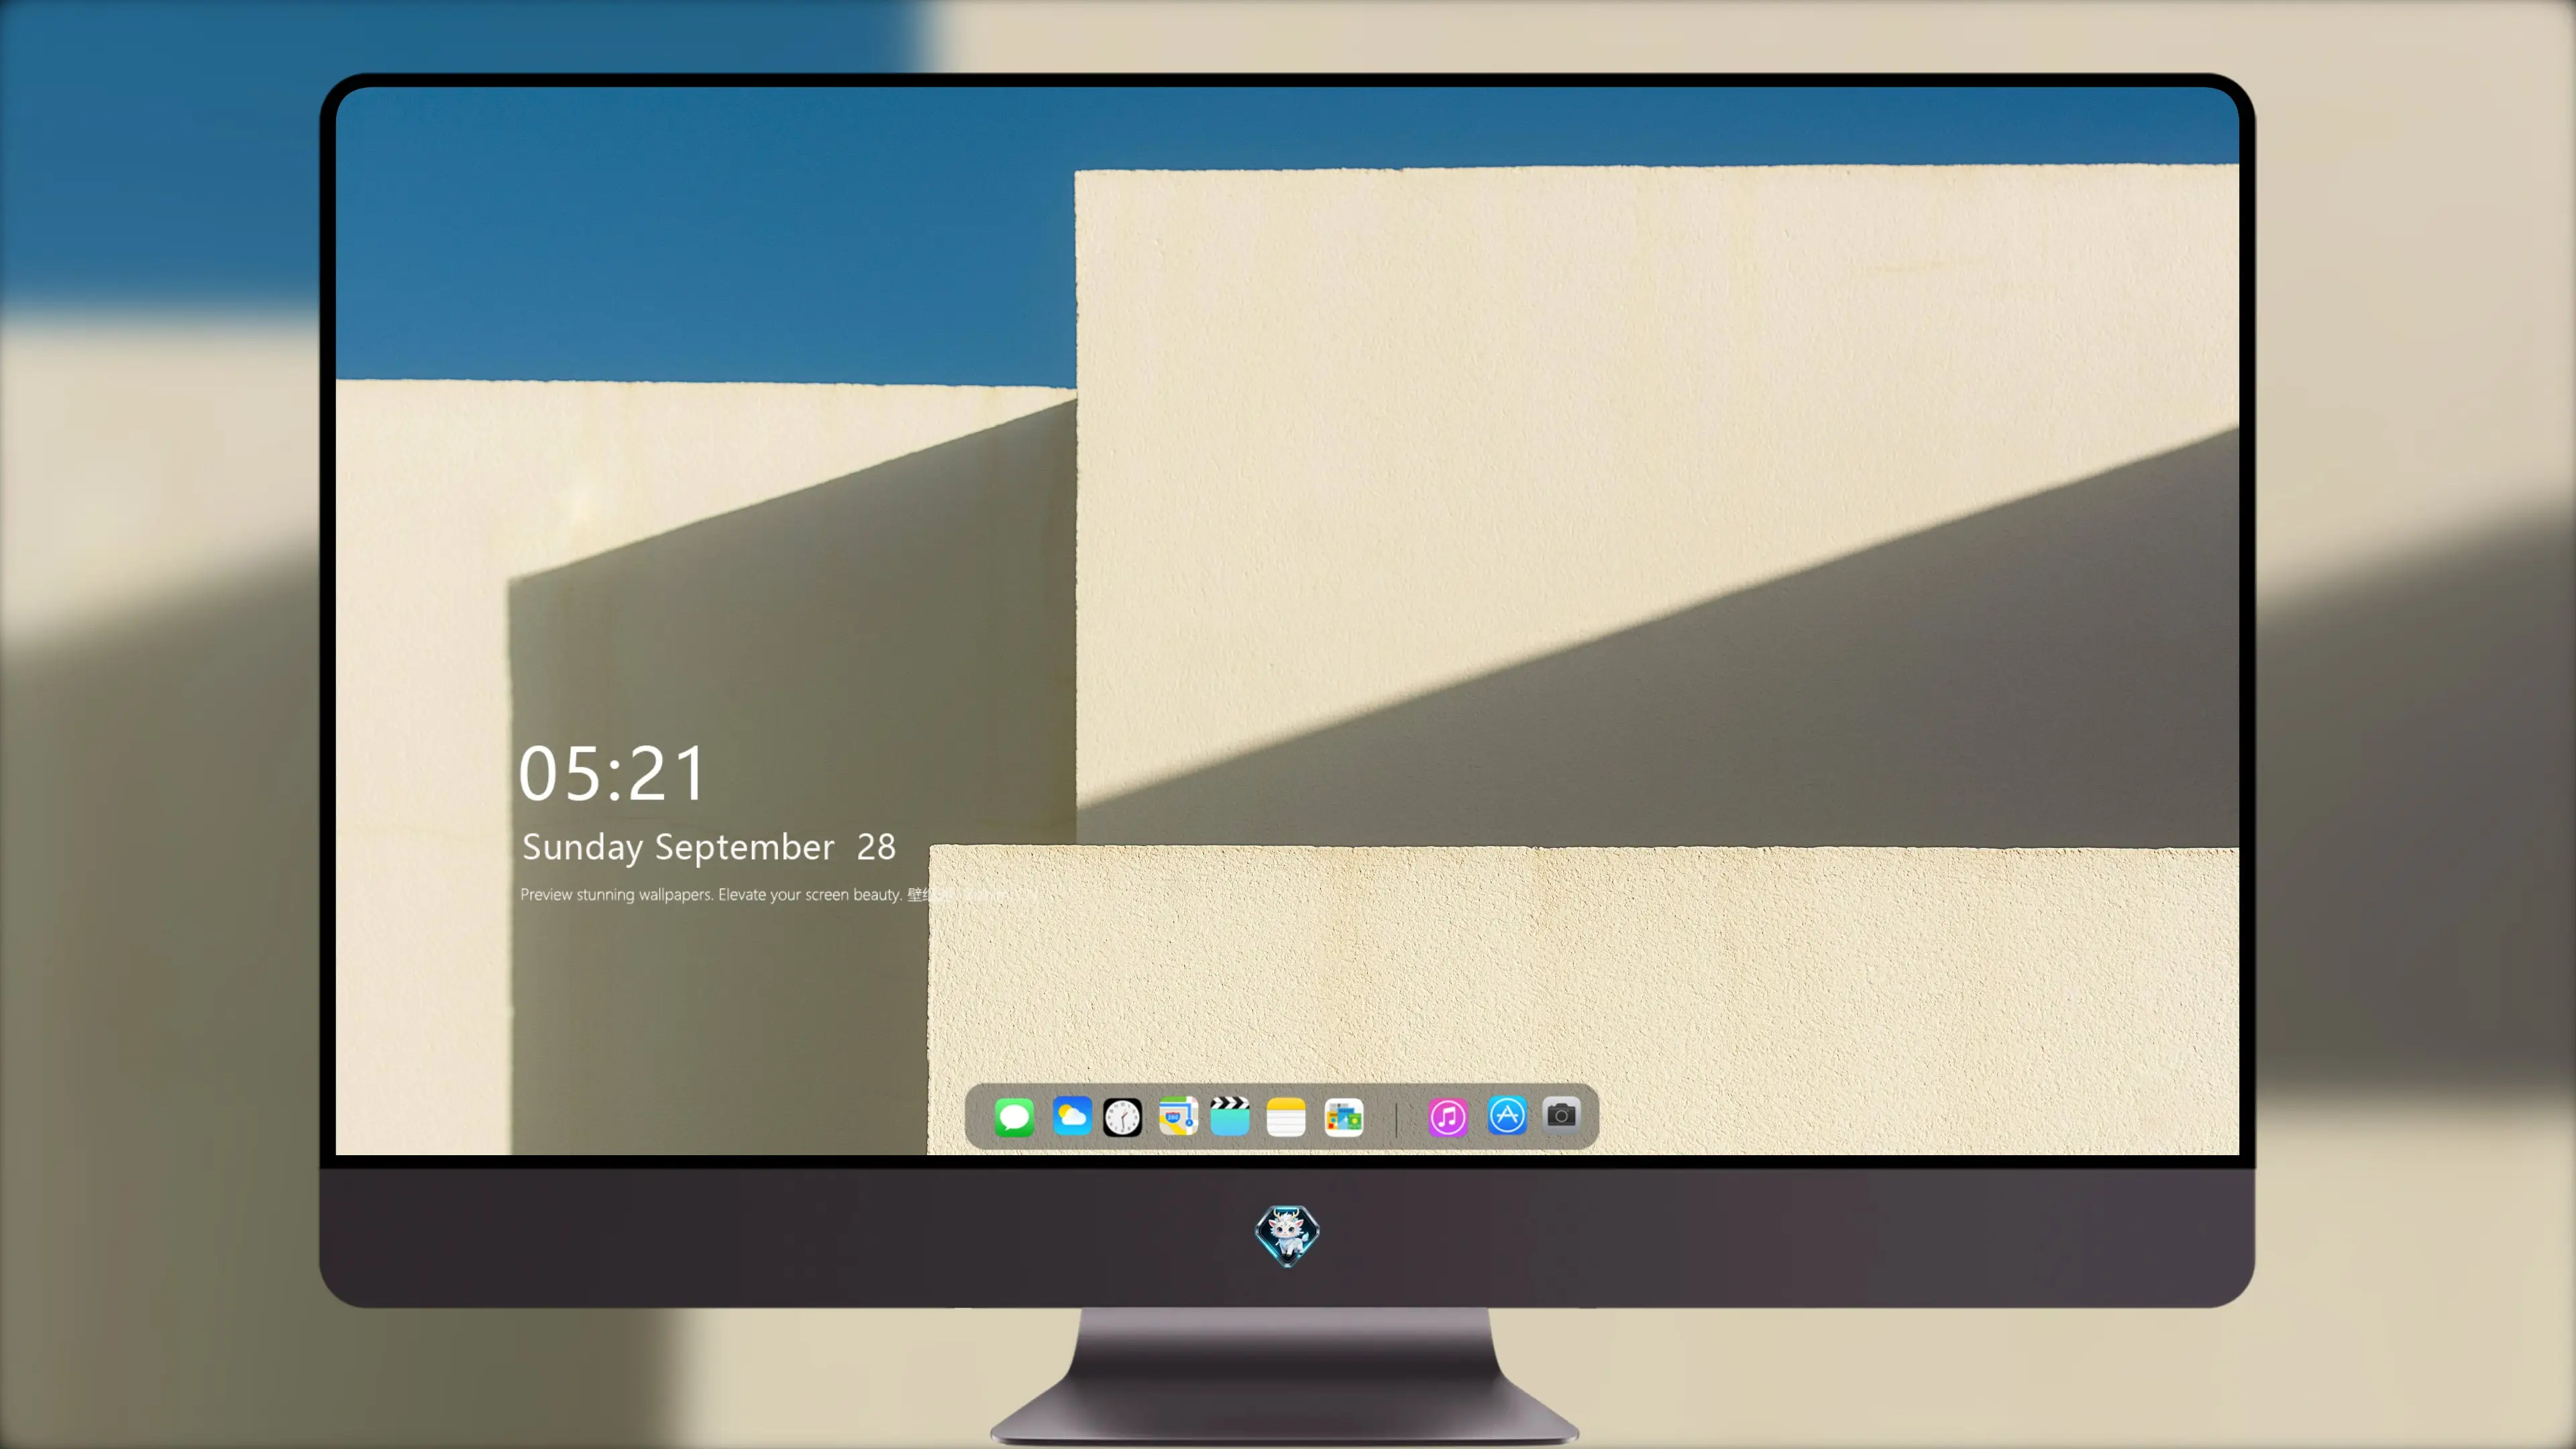Launch the Videos clapperboard app in the dock

click(1230, 1116)
